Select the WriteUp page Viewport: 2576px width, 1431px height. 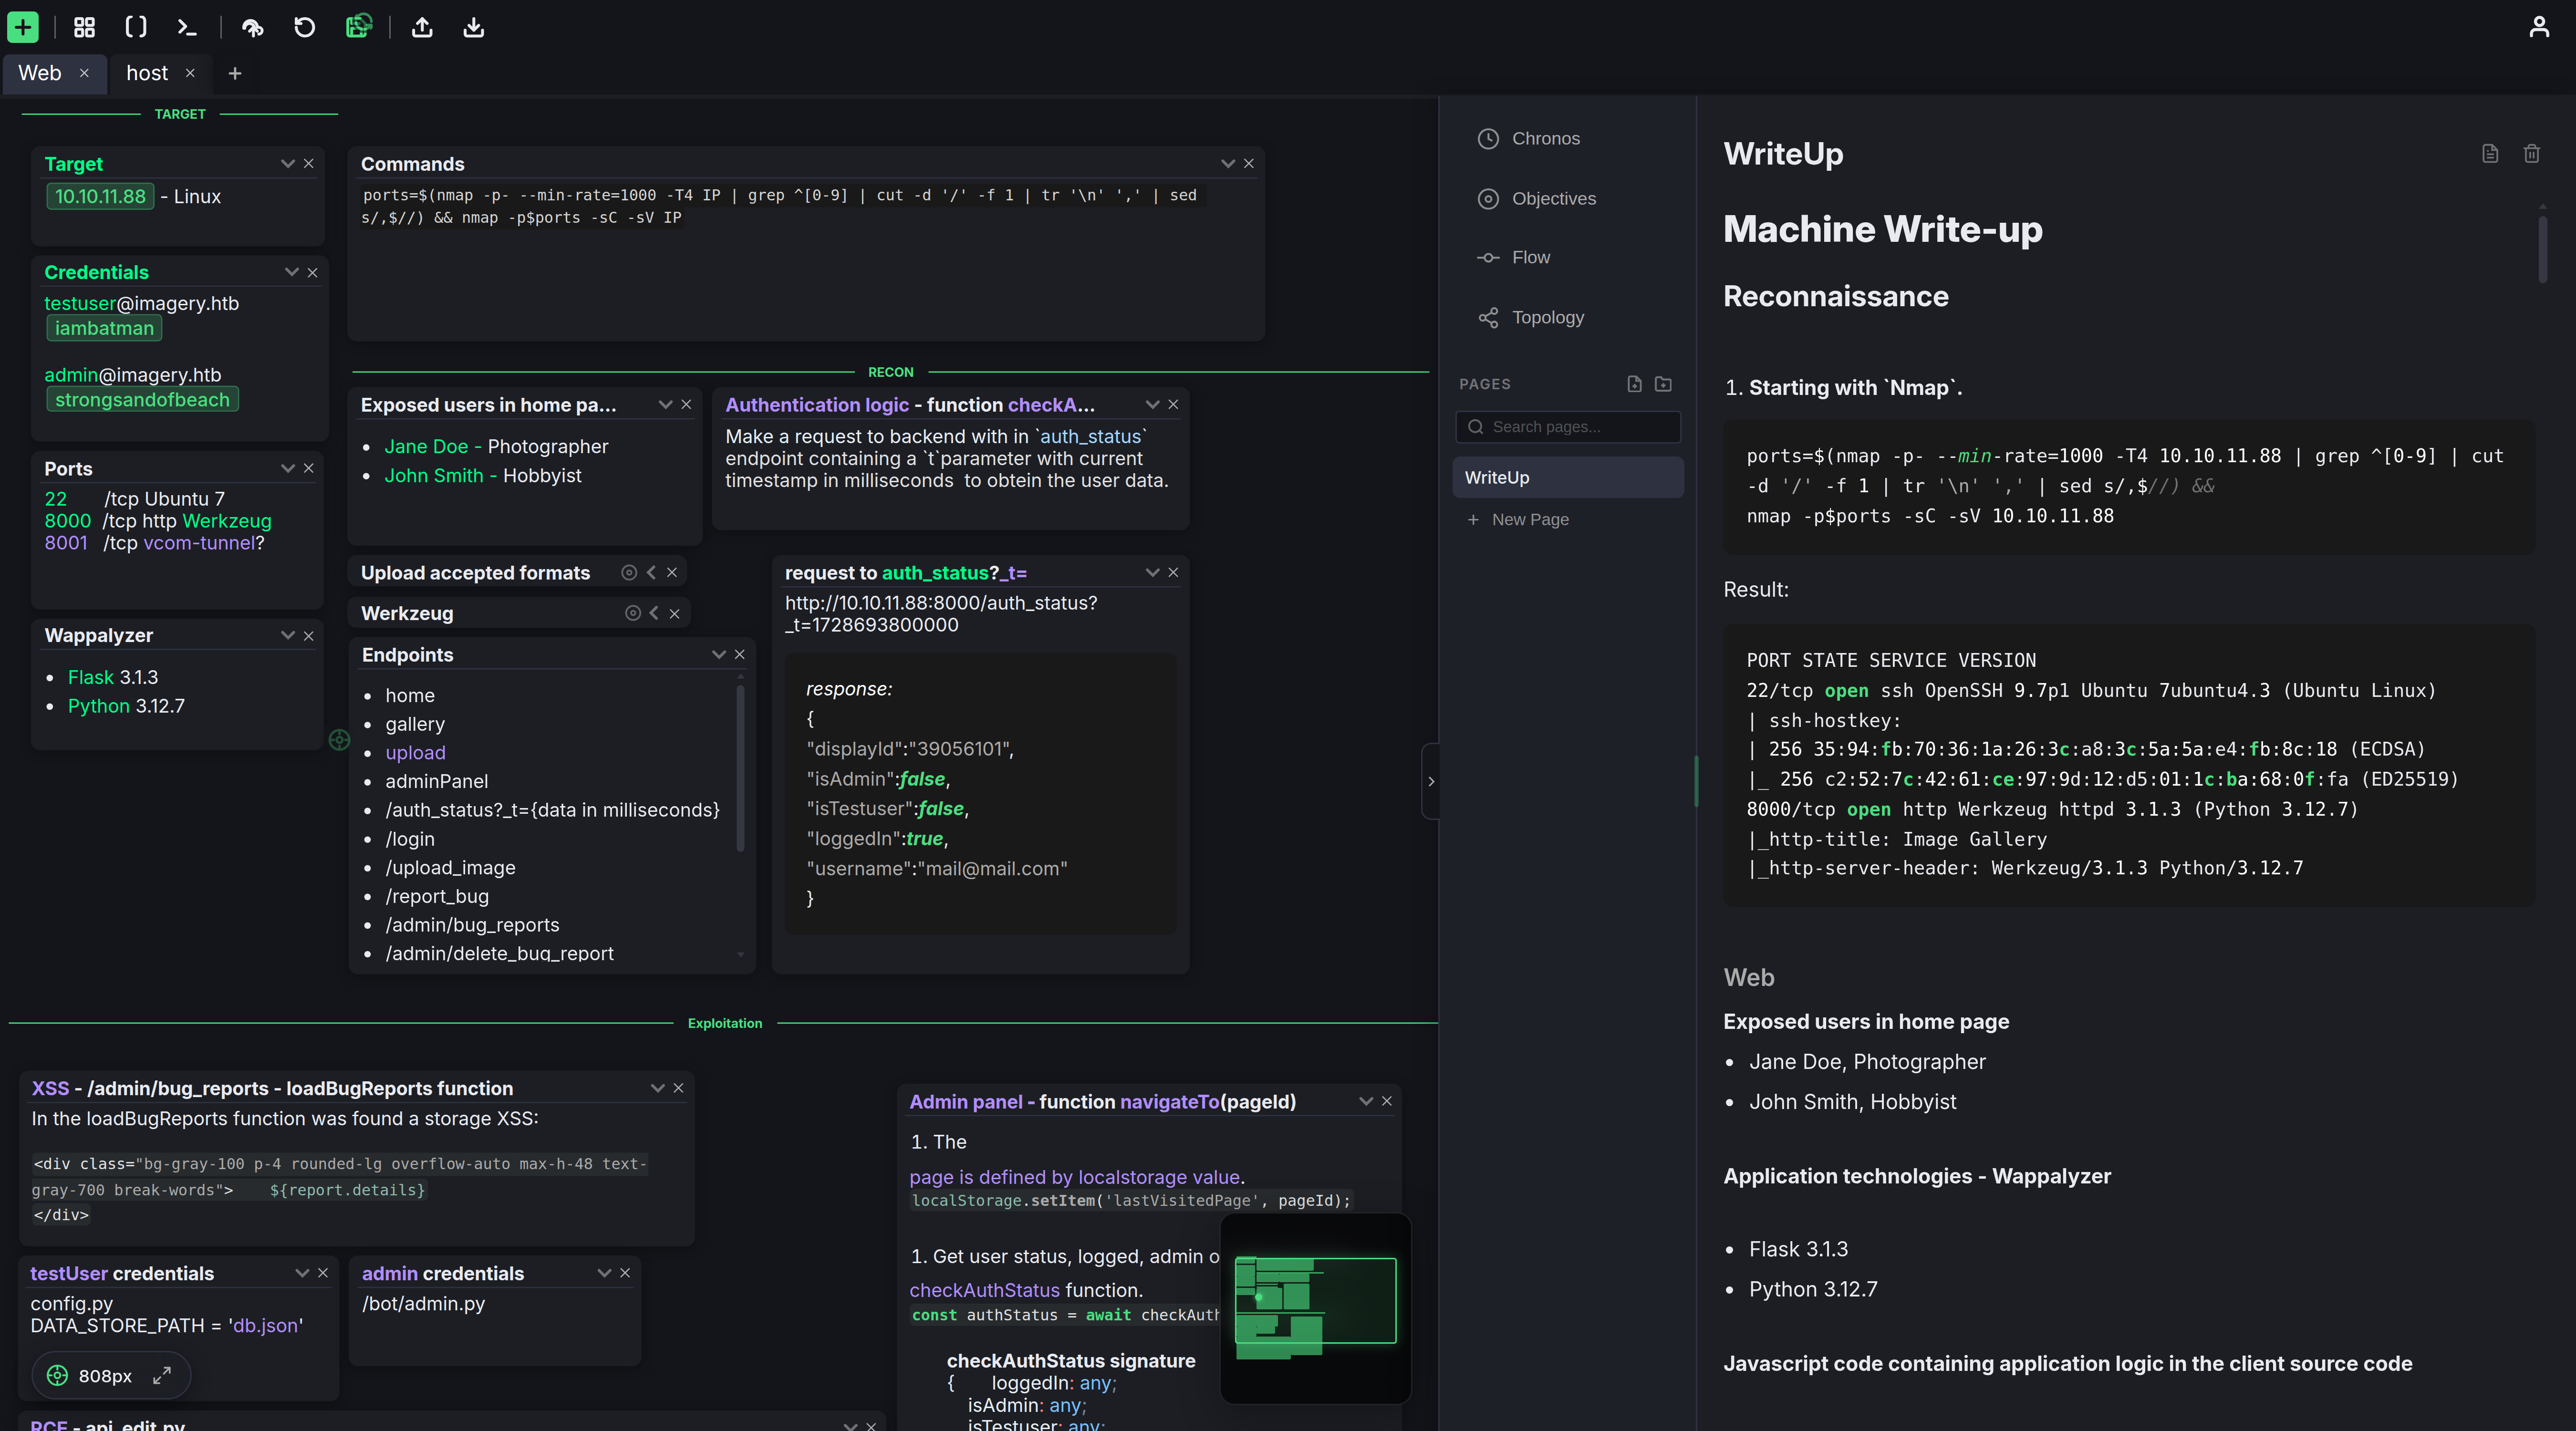point(1568,478)
